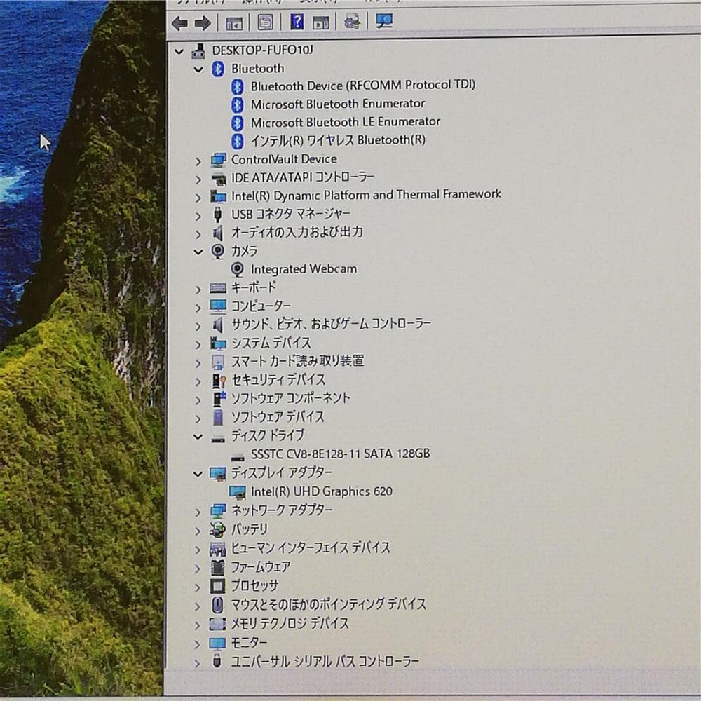Screen dimensions: 701x701
Task: Expand the ControlVault Device category
Action: pyautogui.click(x=198, y=161)
